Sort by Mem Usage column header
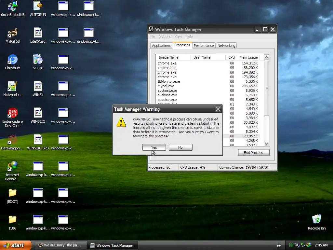This screenshot has width=333, height=250. click(248, 57)
